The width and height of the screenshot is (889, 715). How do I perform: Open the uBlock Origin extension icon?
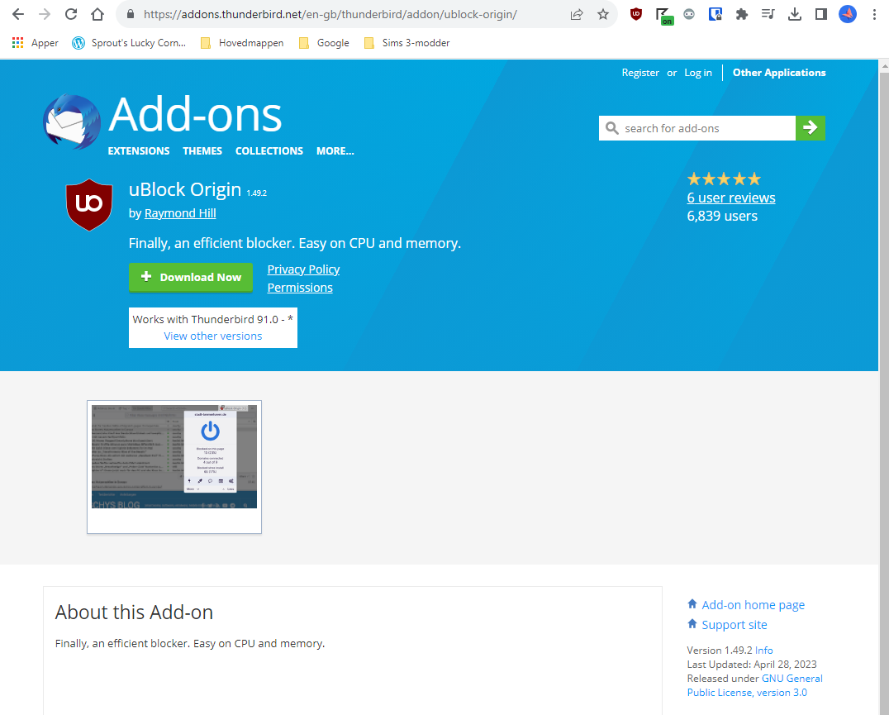coord(635,14)
